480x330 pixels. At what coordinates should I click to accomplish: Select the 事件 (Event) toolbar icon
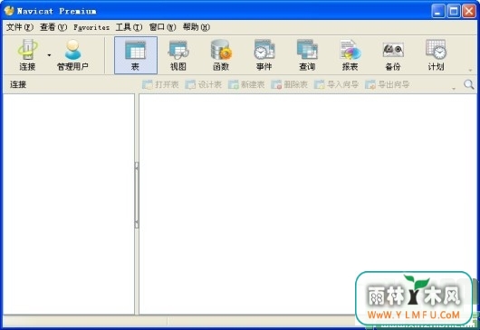point(264,55)
